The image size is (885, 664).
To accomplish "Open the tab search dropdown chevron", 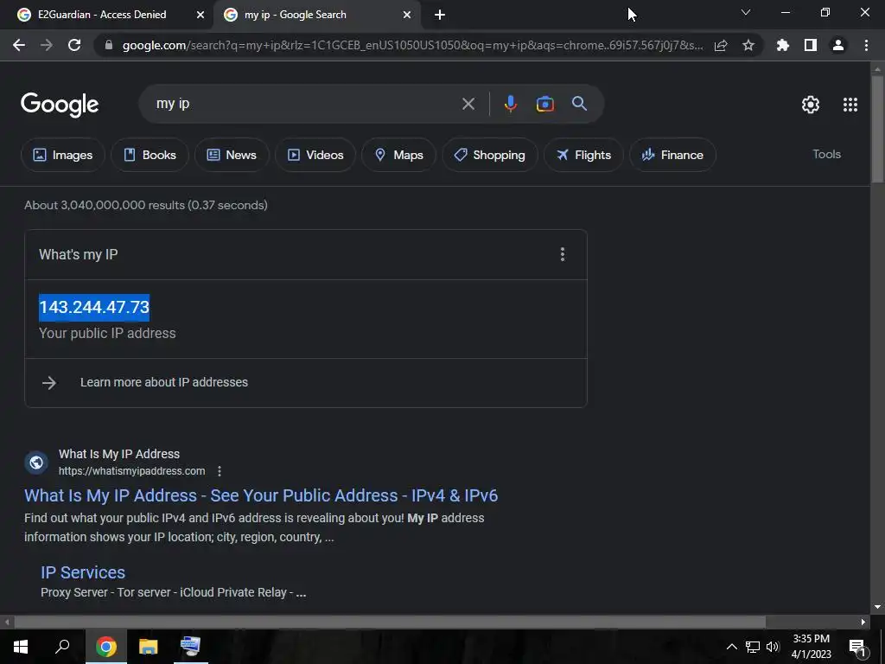I will pos(746,12).
